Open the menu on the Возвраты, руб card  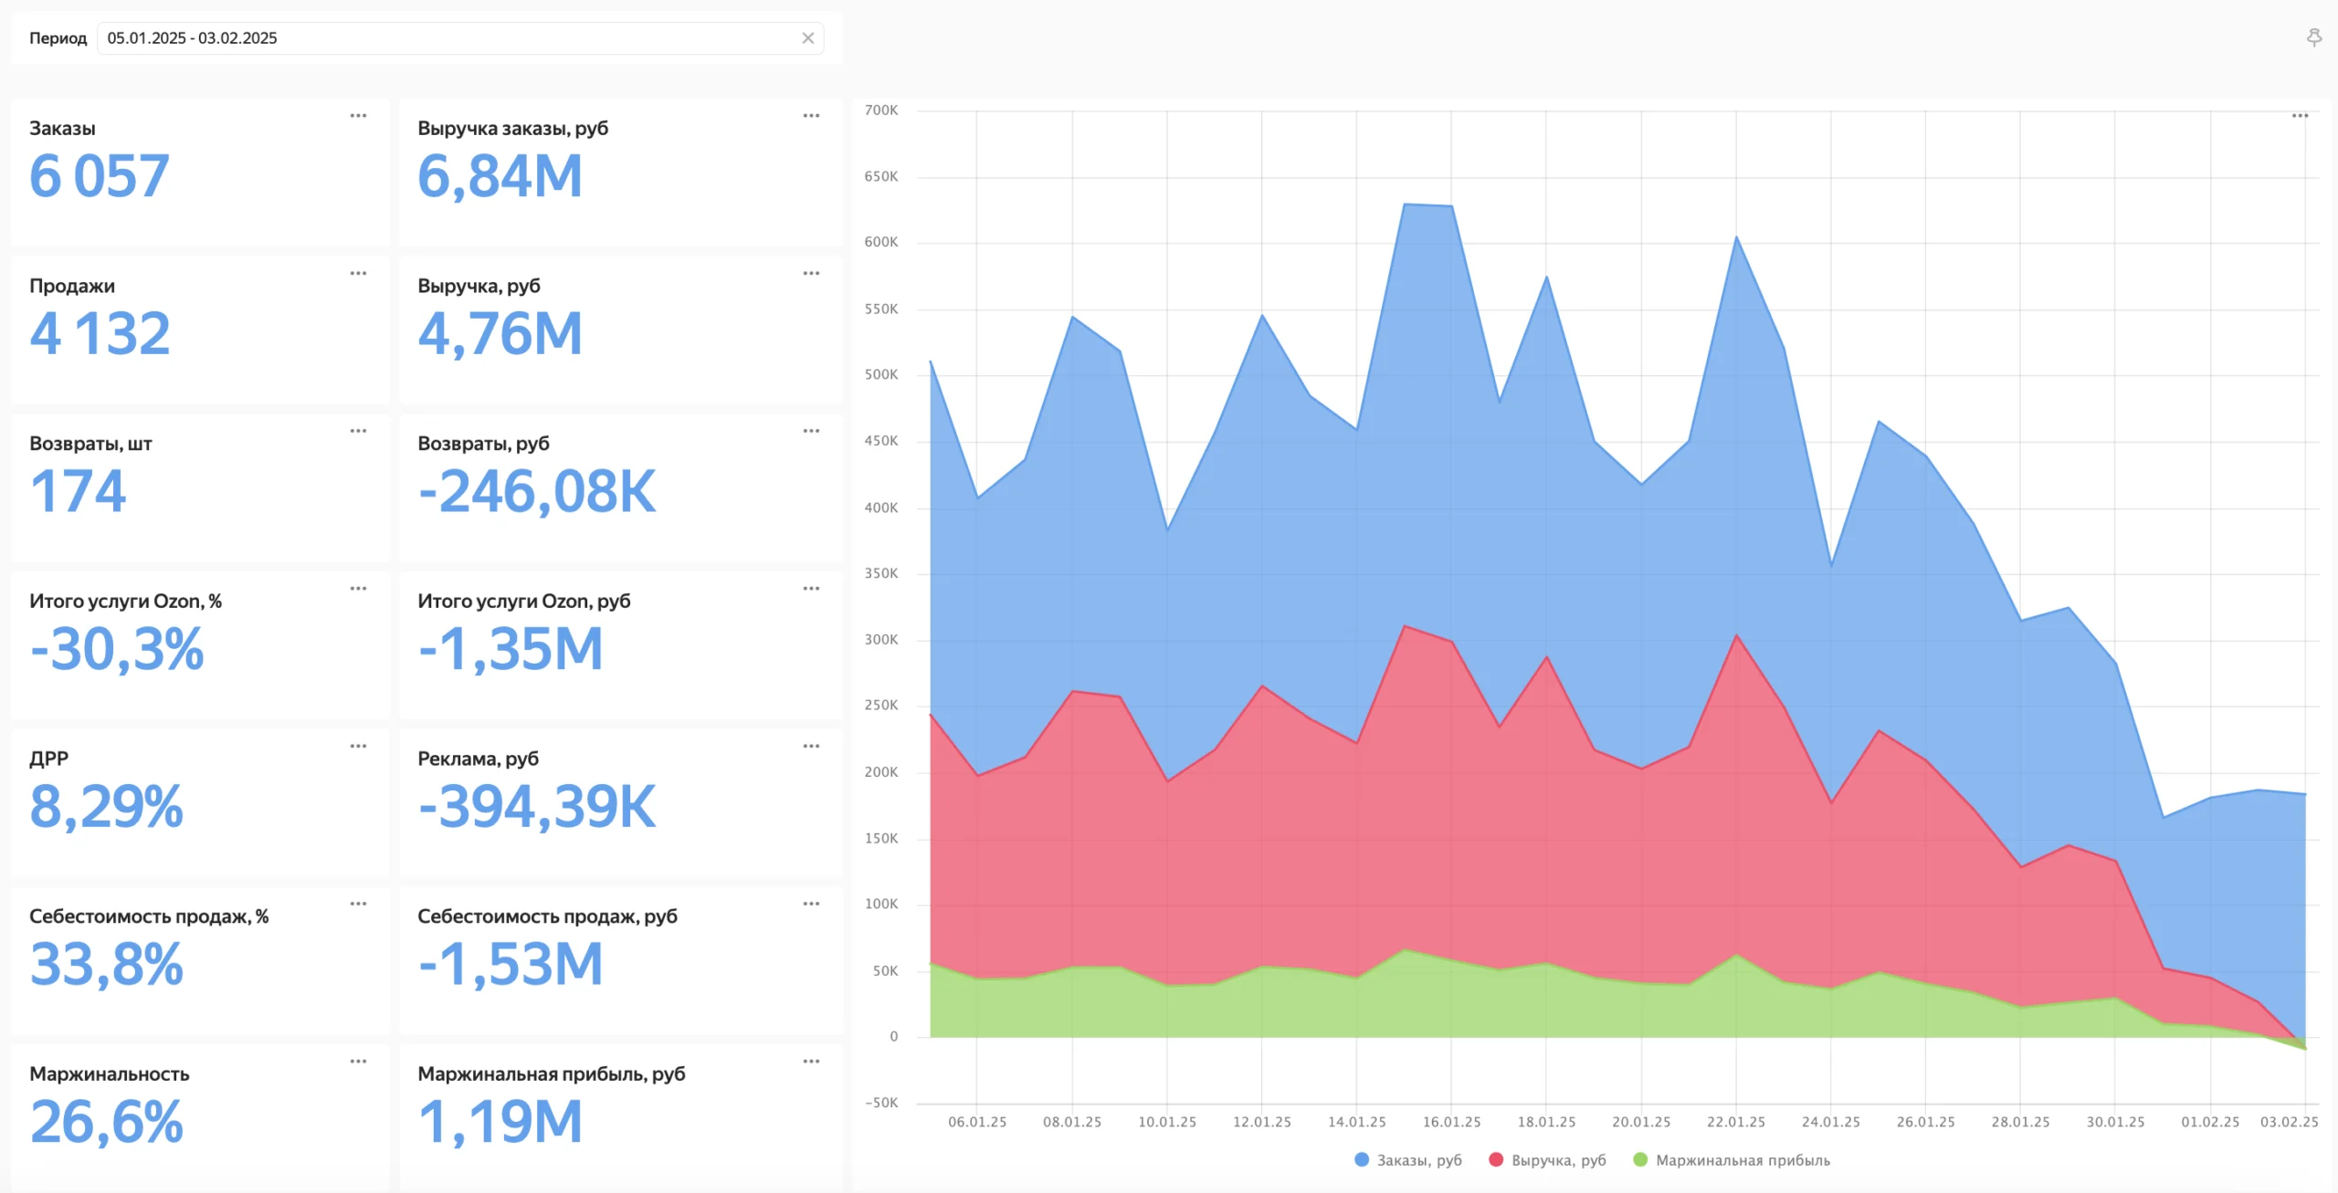(x=811, y=431)
